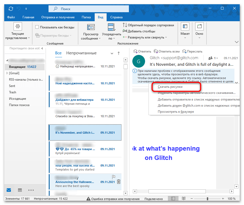Expand the [Gmail] folder

click(x=7, y=73)
